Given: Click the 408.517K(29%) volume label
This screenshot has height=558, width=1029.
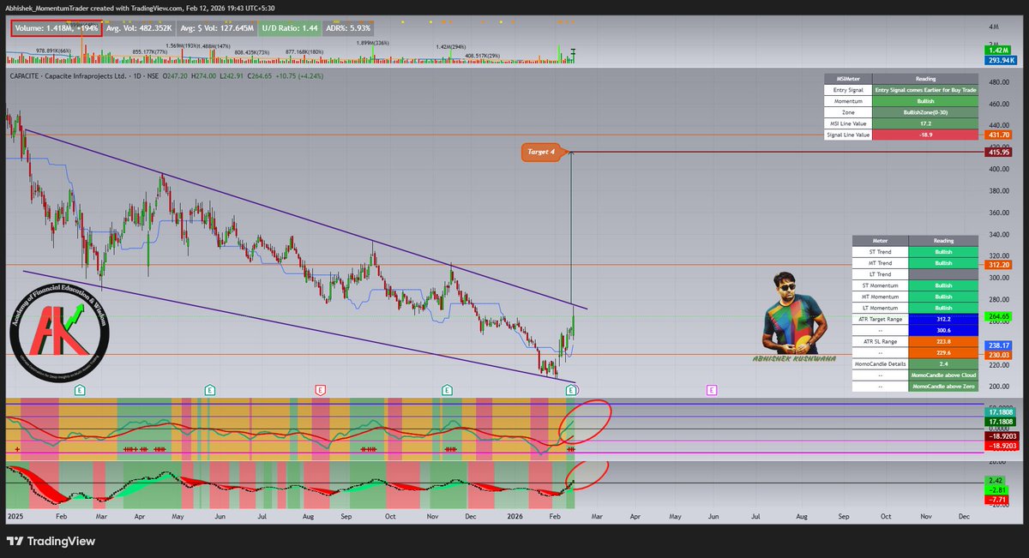Looking at the screenshot, I should [x=483, y=56].
